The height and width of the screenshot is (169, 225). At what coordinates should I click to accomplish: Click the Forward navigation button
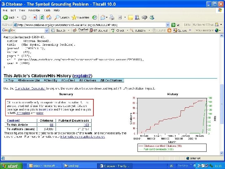[24, 18]
